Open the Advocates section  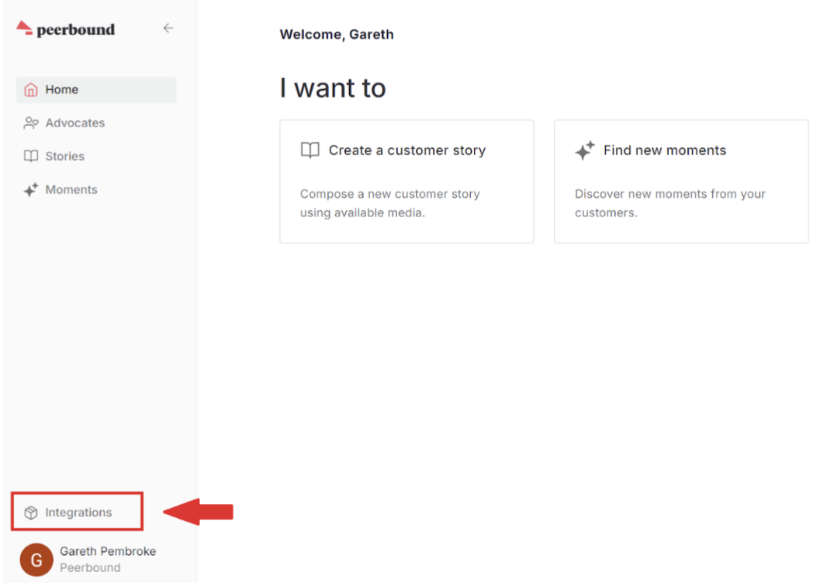(96, 122)
